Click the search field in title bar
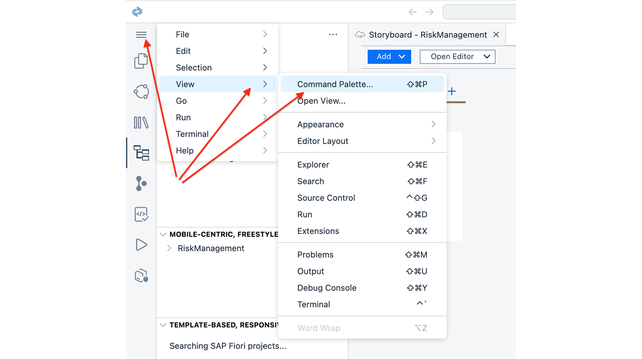 click(479, 12)
